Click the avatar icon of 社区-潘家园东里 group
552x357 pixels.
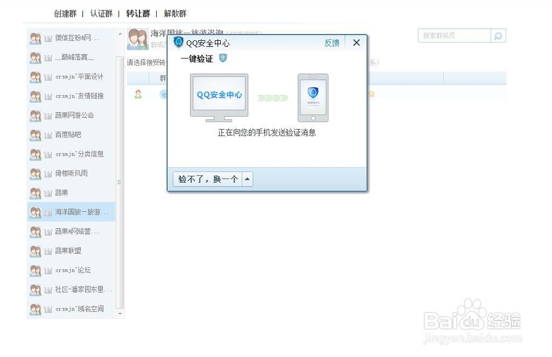tap(35, 290)
